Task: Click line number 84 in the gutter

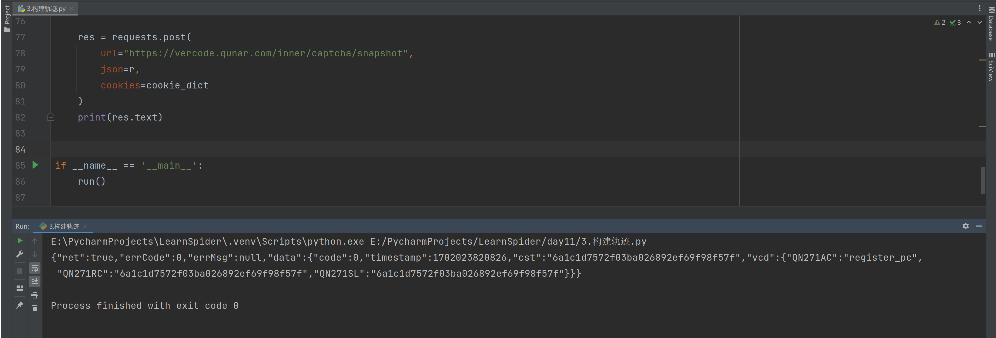Action: click(20, 149)
